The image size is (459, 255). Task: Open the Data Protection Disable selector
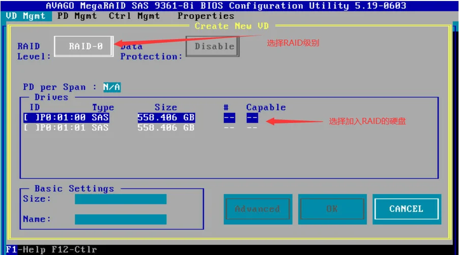pyautogui.click(x=213, y=46)
